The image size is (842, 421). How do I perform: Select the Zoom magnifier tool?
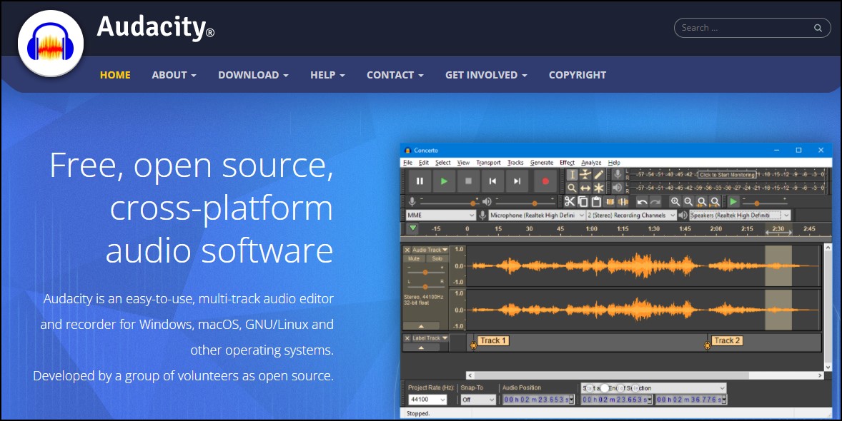pos(572,188)
